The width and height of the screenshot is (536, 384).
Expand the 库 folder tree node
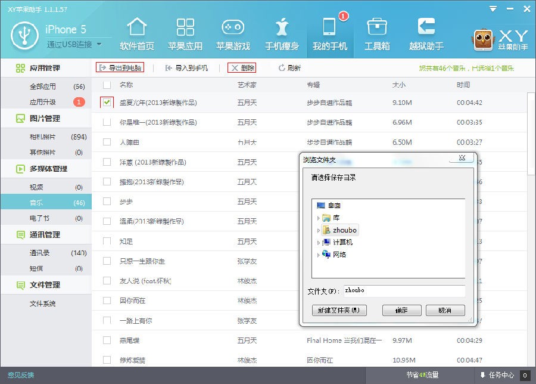pos(318,218)
